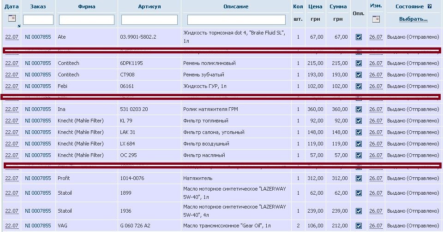Select description Натяжитель

point(198,178)
